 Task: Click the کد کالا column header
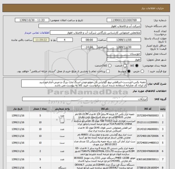(148, 109)
